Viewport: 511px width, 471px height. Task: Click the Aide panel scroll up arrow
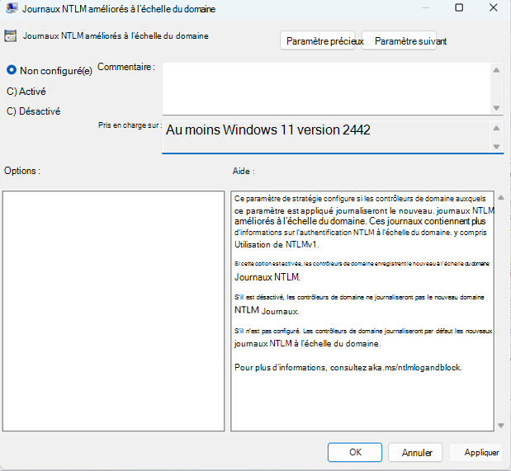point(501,197)
